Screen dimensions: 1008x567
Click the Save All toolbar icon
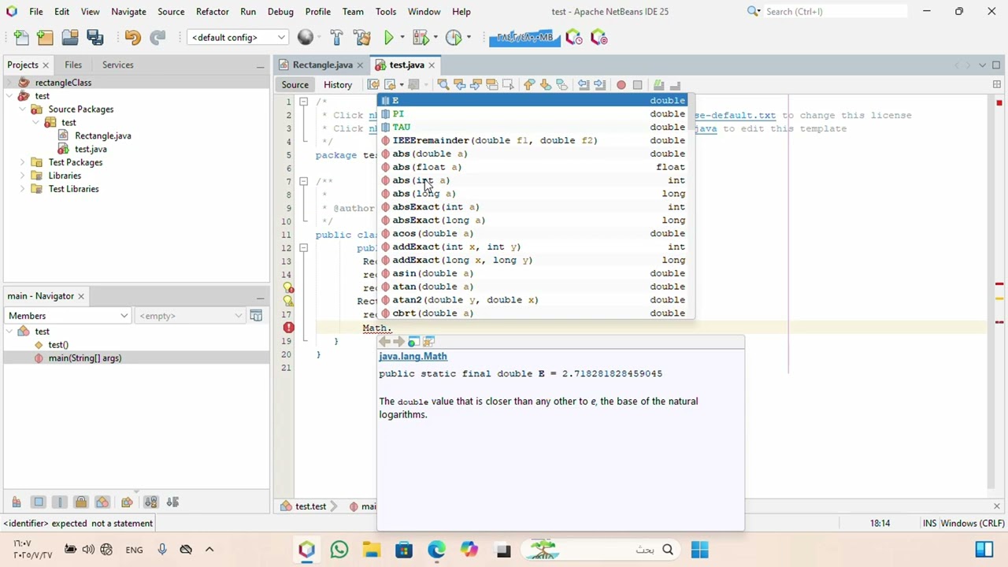pos(95,38)
